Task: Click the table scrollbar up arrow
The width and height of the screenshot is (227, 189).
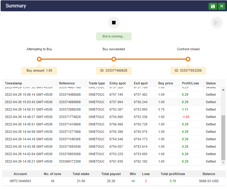Action: (x=223, y=90)
